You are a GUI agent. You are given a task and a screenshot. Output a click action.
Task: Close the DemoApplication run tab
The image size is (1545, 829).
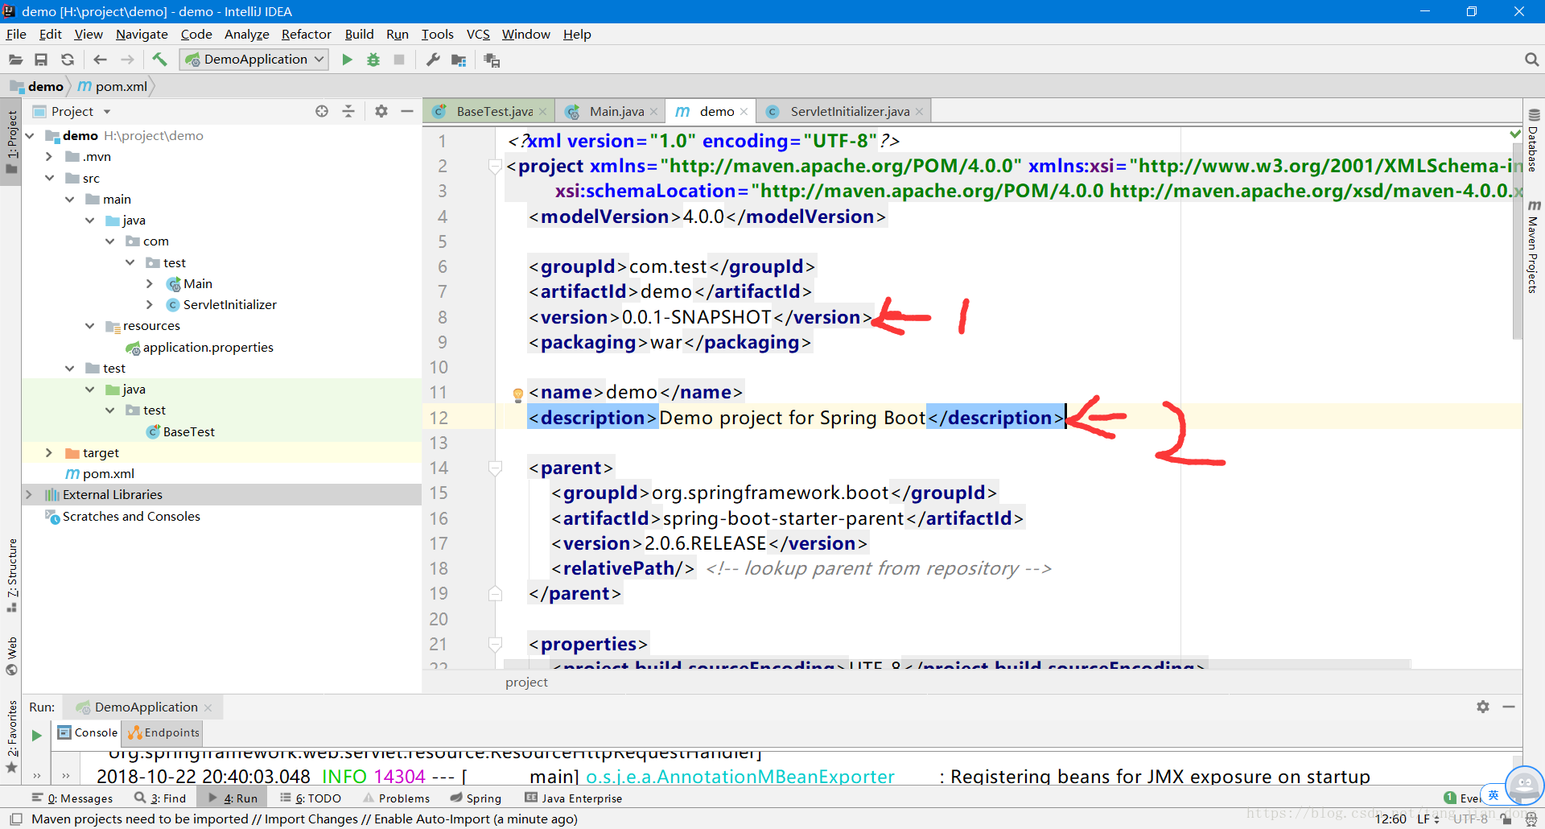[x=208, y=707]
